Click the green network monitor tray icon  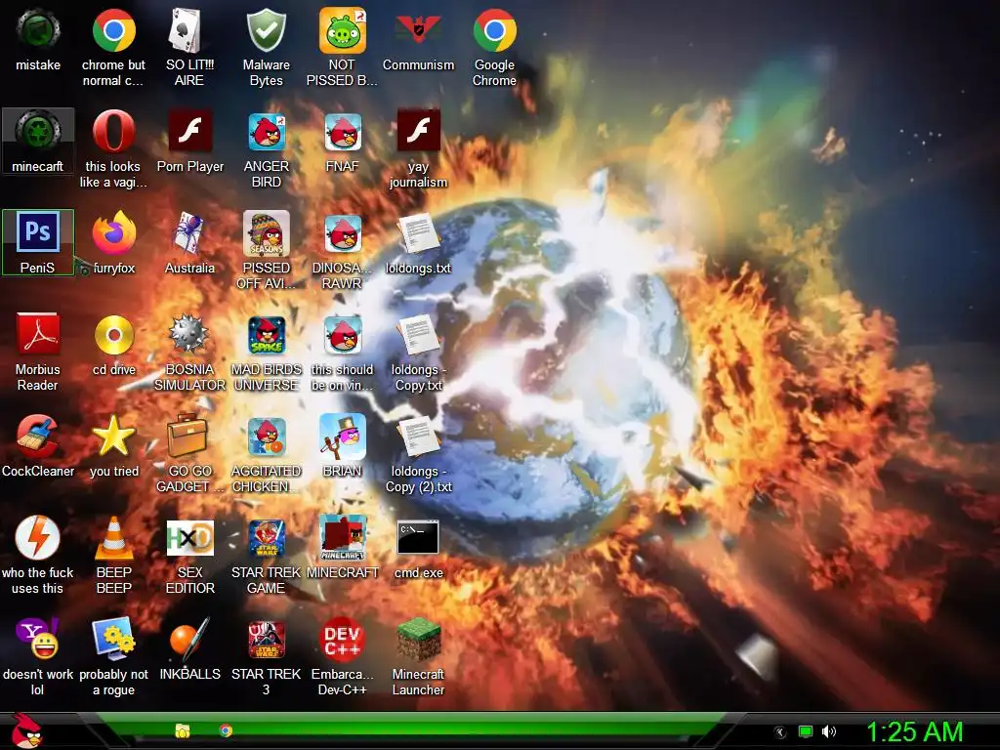click(x=806, y=731)
